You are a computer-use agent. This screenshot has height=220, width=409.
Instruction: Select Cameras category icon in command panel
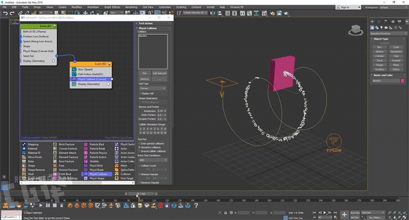coord(386,28)
